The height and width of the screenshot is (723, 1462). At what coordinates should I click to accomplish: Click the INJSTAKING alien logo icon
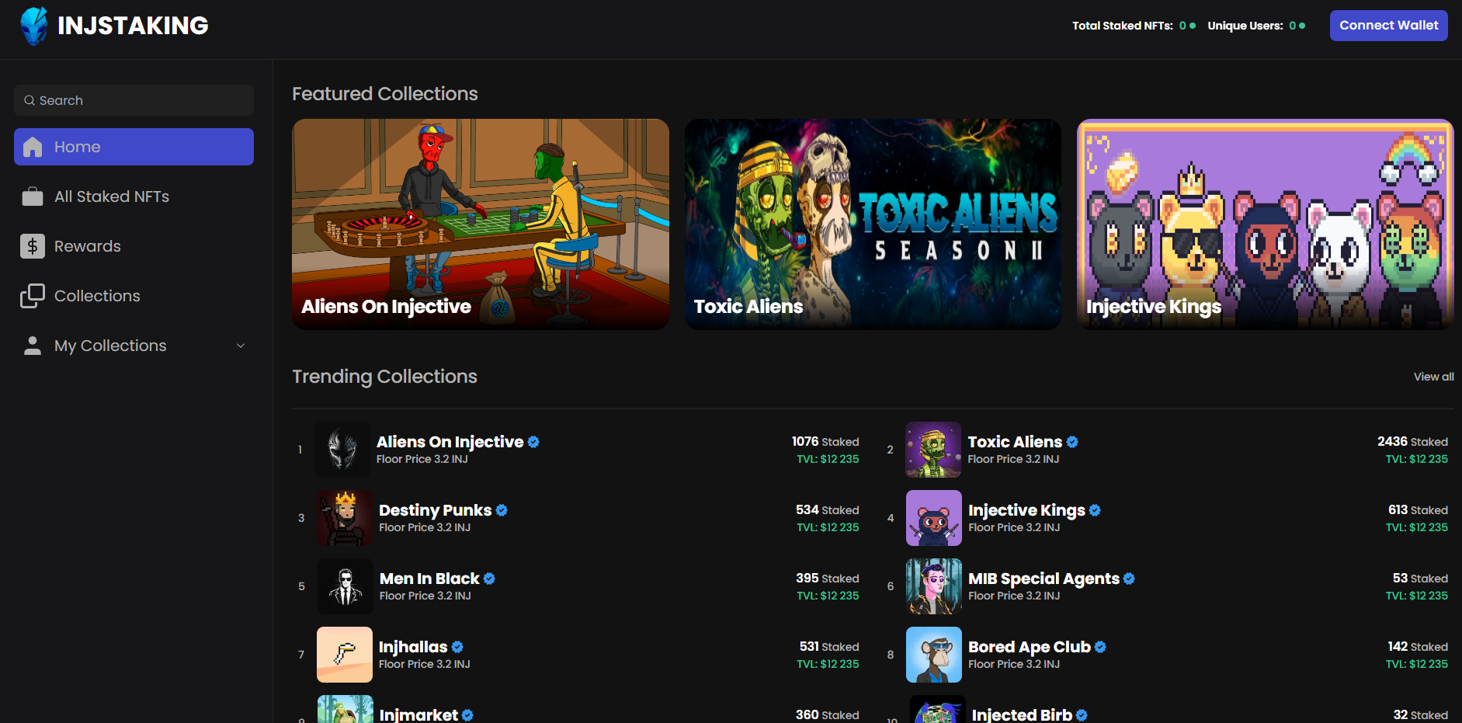point(34,26)
